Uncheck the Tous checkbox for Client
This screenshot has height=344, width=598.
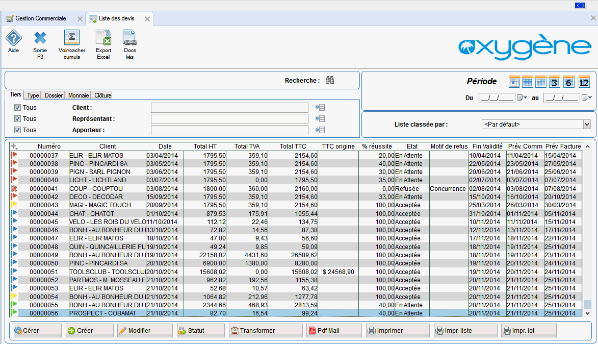pos(17,108)
